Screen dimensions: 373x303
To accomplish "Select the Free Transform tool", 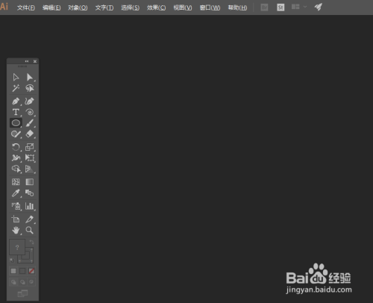I will [x=30, y=158].
